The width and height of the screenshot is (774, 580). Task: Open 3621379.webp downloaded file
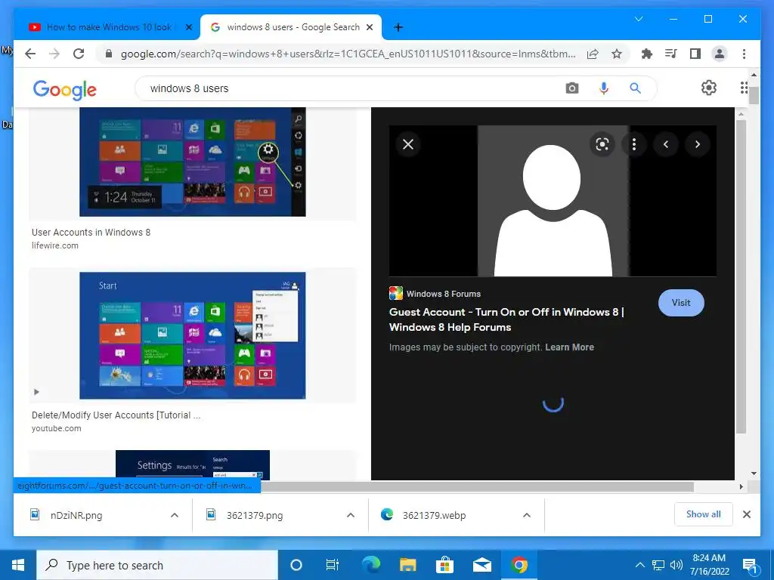pyautogui.click(x=435, y=515)
